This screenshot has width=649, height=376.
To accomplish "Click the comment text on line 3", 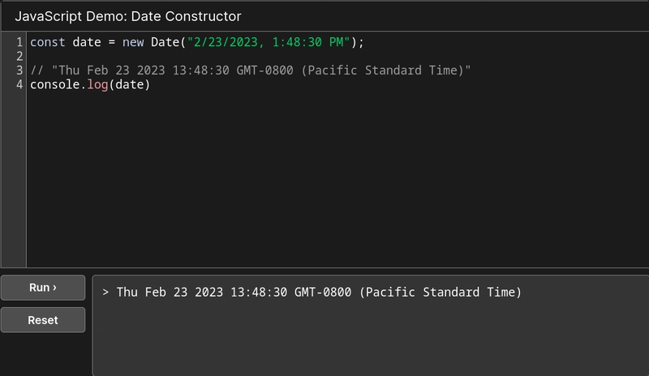I will click(251, 70).
